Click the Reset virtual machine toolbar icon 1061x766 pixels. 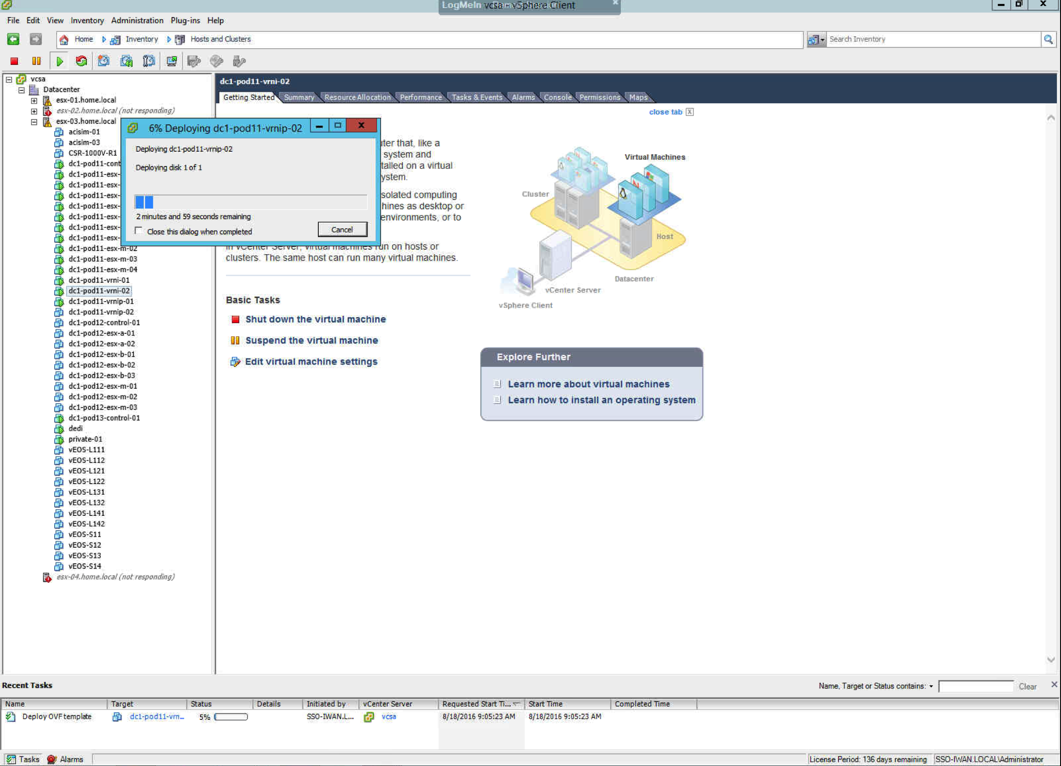[x=81, y=61]
